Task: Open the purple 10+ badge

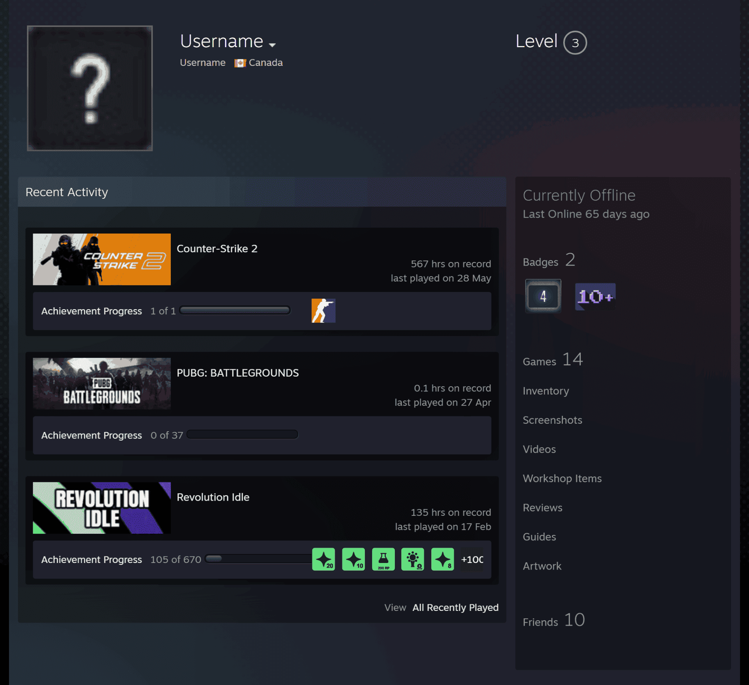Action: (595, 297)
